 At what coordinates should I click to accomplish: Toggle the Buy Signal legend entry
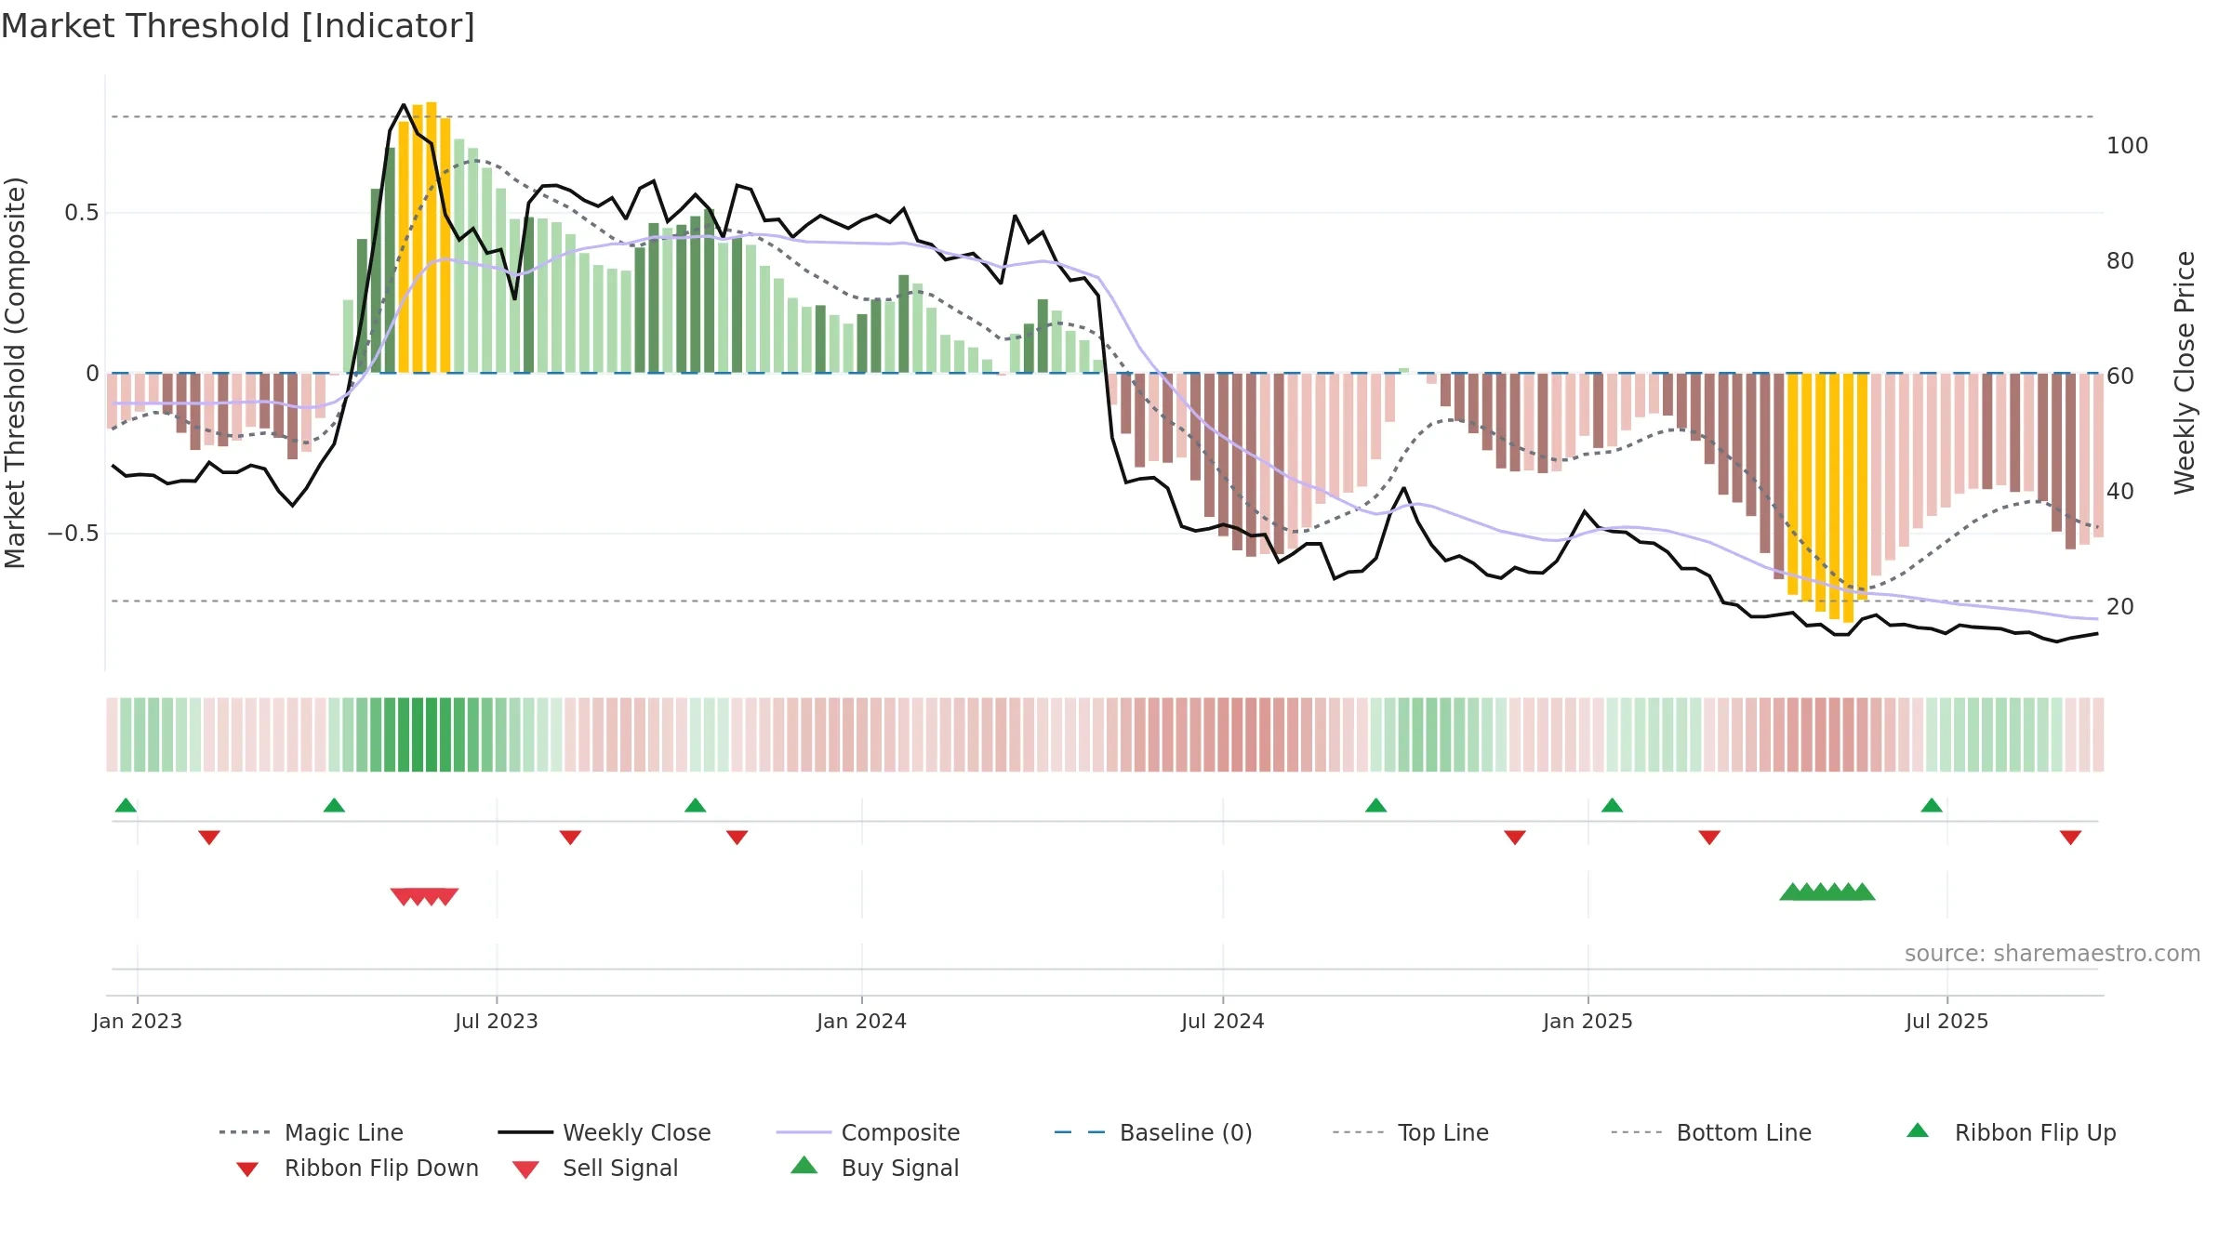pyautogui.click(x=874, y=1168)
